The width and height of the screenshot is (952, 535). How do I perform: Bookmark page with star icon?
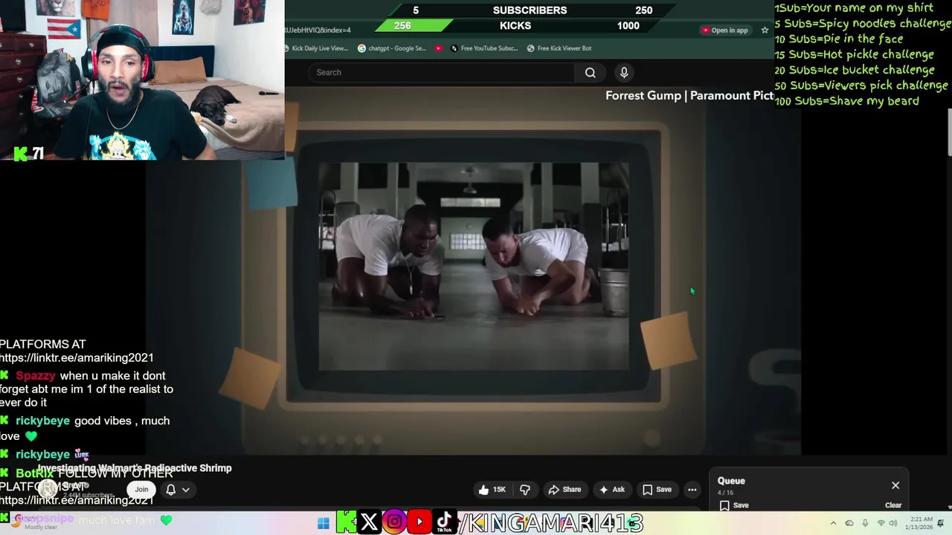pos(765,30)
